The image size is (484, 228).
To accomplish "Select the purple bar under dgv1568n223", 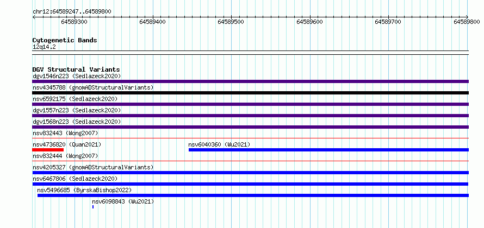I will [x=250, y=127].
